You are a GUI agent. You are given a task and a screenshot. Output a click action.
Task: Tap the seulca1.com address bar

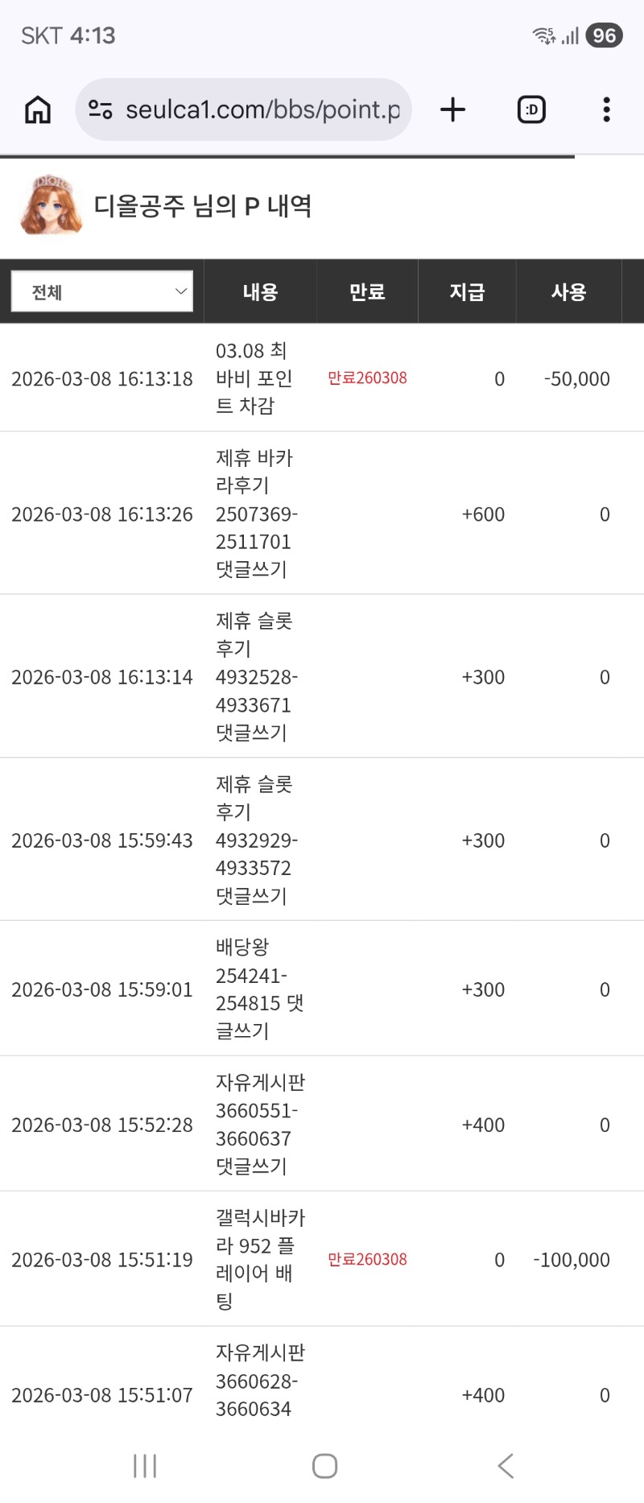tap(262, 109)
